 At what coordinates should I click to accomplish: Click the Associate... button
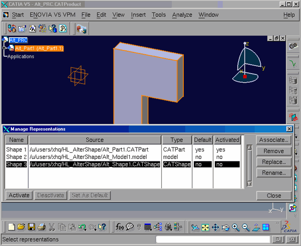pos(274,140)
